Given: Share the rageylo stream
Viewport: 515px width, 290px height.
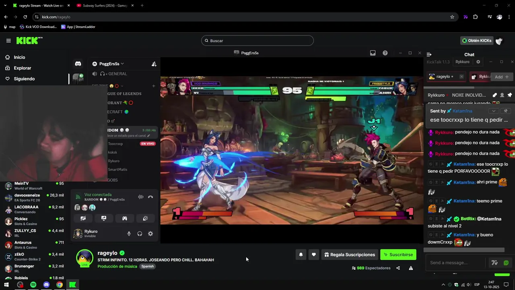Looking at the screenshot, I should tap(398, 268).
